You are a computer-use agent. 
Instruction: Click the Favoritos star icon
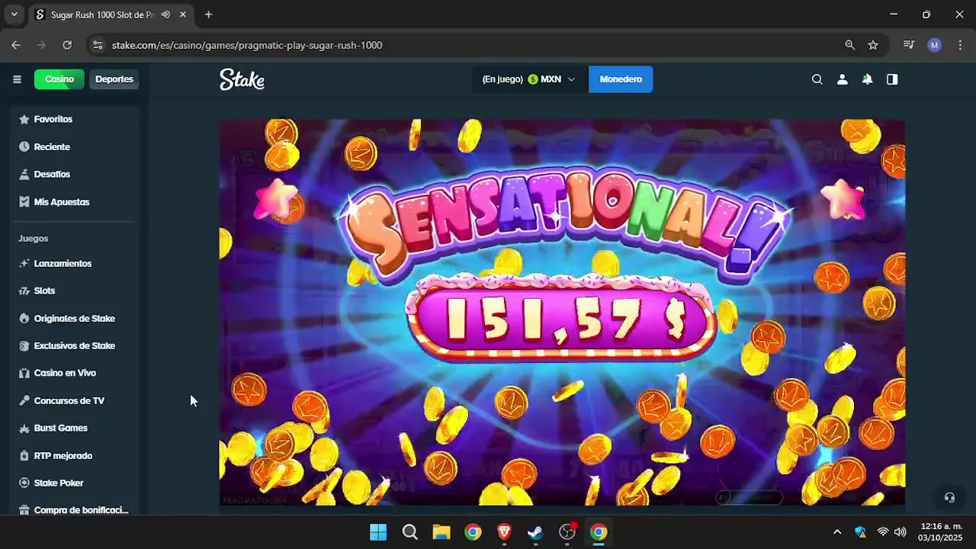tap(24, 119)
